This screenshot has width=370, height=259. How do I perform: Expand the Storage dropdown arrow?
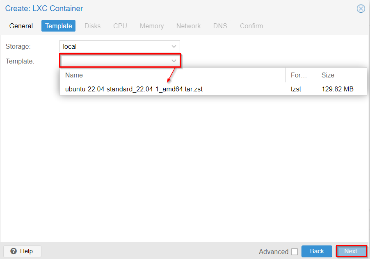pos(174,46)
